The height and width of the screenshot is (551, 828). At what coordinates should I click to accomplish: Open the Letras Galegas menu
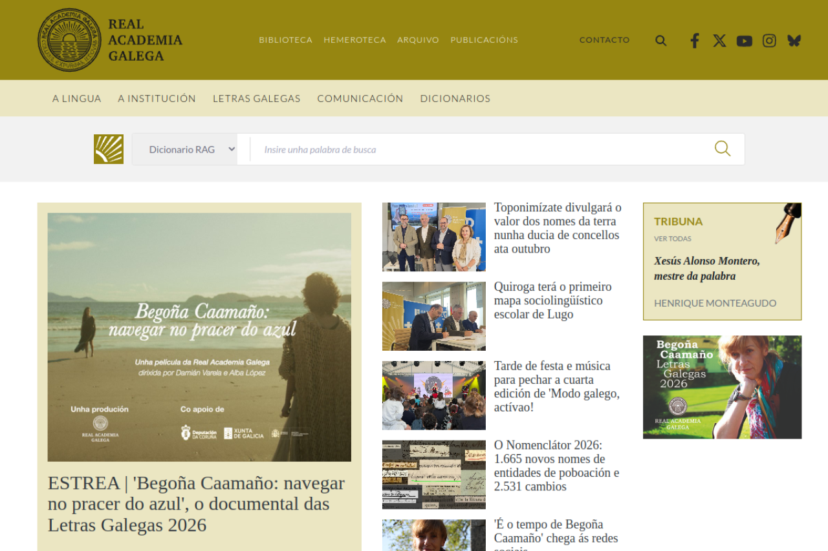(256, 98)
